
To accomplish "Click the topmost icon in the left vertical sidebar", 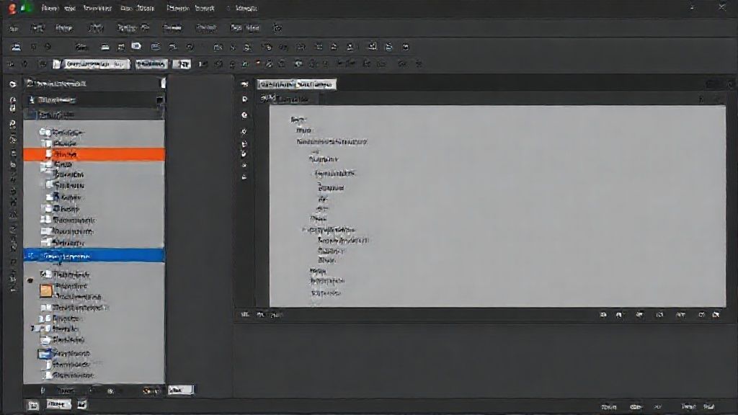I will [x=12, y=84].
